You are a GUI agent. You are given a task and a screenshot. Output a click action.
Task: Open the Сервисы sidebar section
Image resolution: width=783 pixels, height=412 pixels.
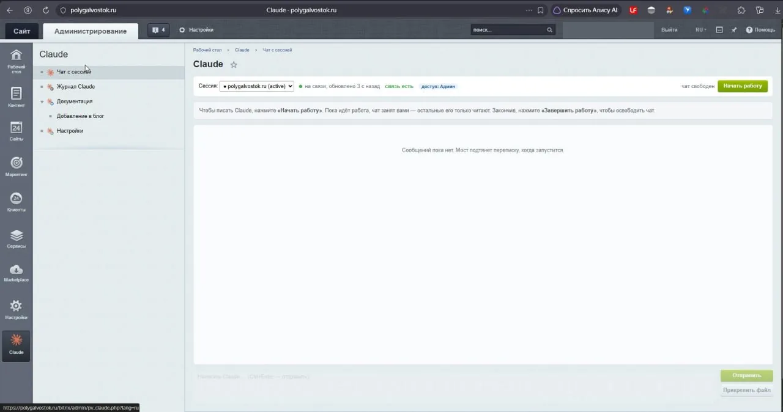click(x=16, y=238)
